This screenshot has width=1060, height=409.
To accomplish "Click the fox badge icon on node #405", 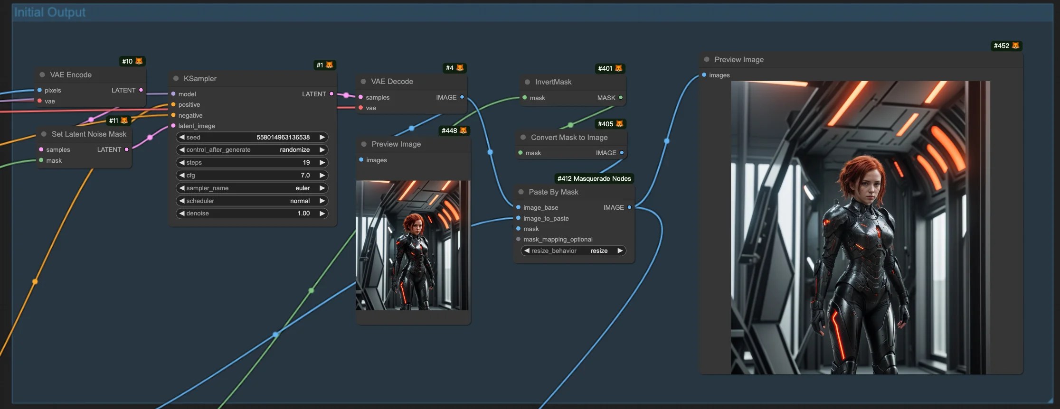I will pos(619,124).
